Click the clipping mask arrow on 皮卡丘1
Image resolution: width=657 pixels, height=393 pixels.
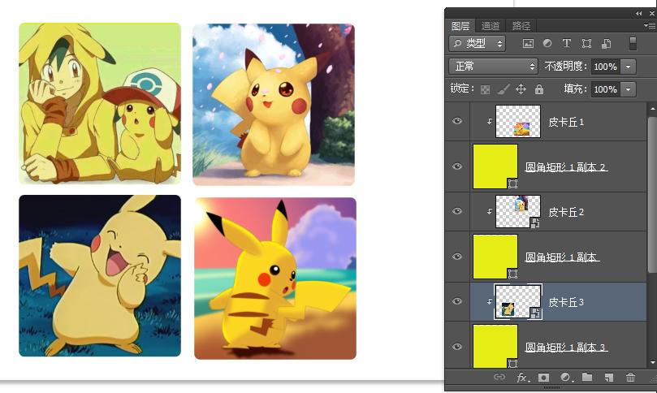[x=490, y=122]
